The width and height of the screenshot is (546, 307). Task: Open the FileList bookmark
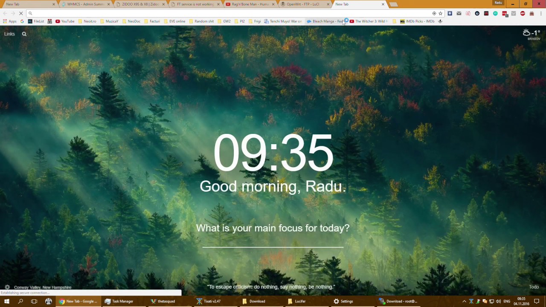[36, 21]
